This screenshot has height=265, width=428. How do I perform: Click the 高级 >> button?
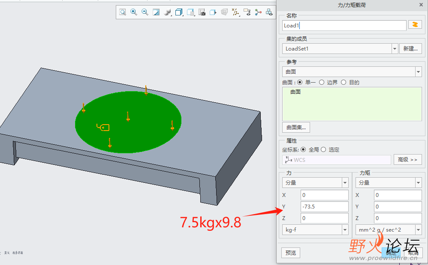pos(407,160)
